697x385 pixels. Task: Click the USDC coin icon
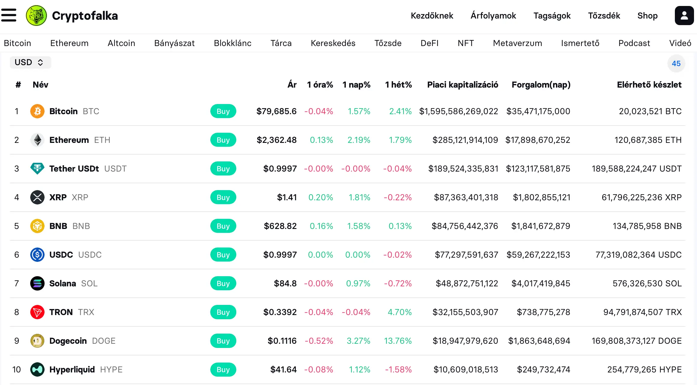(x=37, y=255)
